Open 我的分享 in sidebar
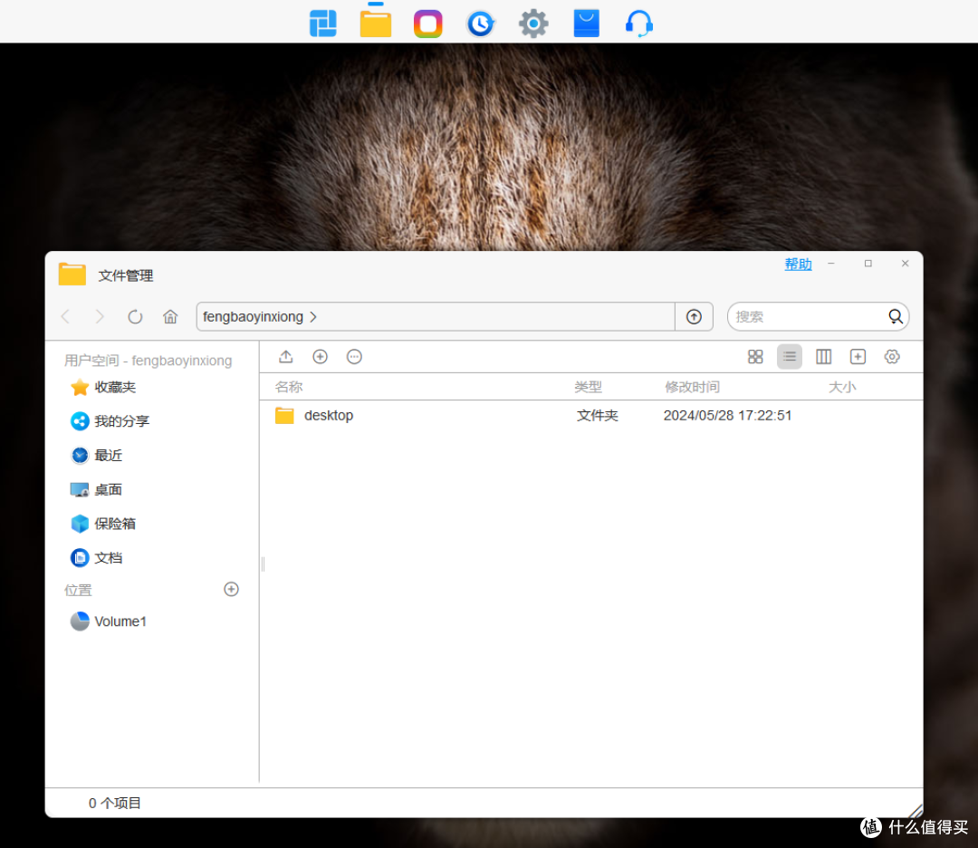Viewport: 978px width, 848px height. click(x=110, y=421)
